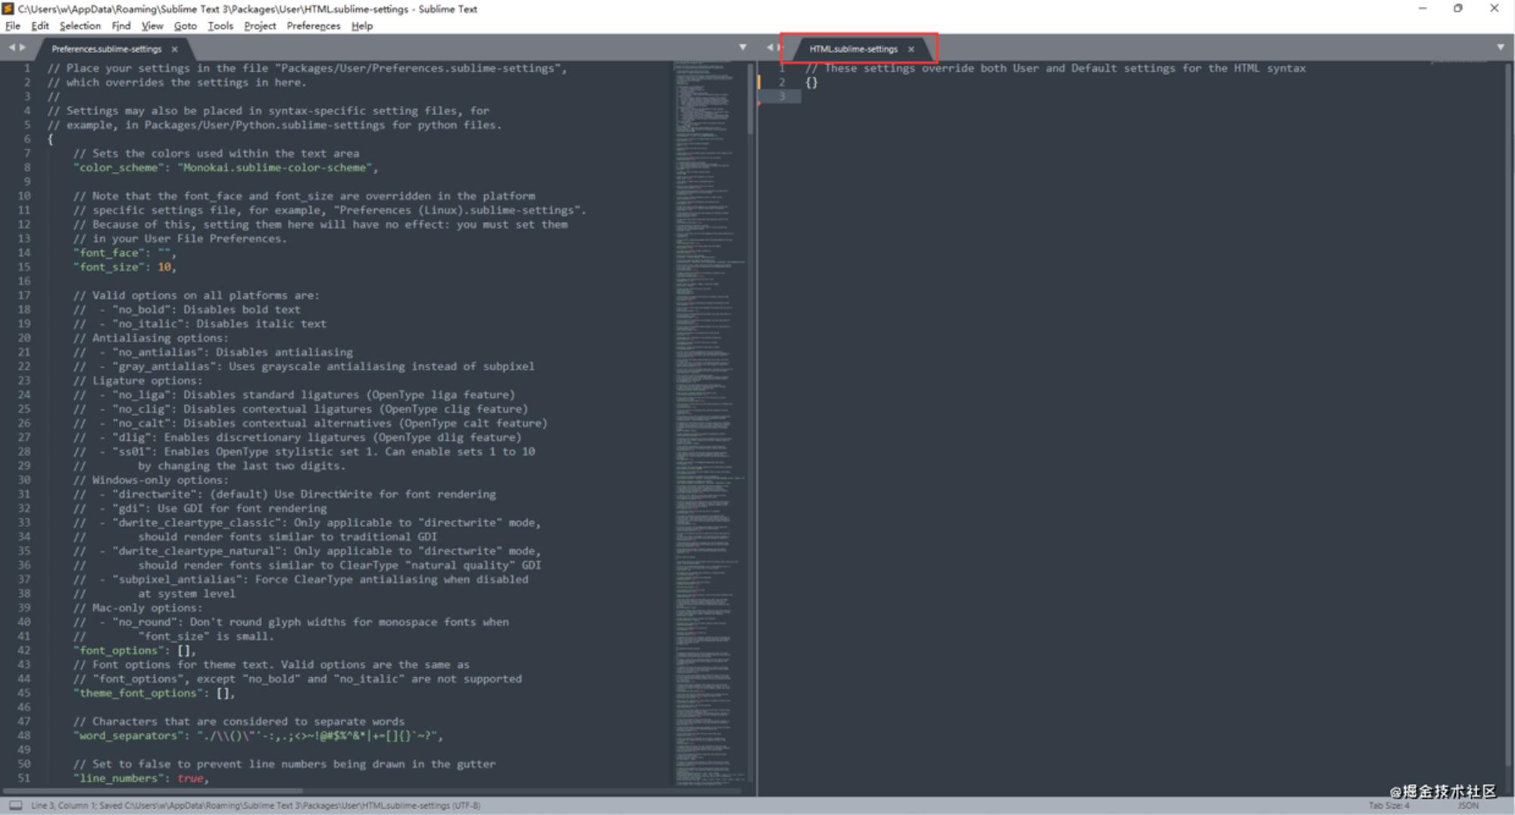Click the status bar Line 3, Column 1 text
Screen dimensions: 1515x815
tap(255, 805)
